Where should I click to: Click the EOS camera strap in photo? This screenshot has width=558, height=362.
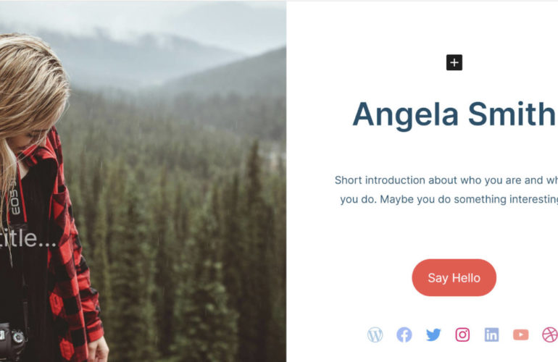[x=14, y=199]
